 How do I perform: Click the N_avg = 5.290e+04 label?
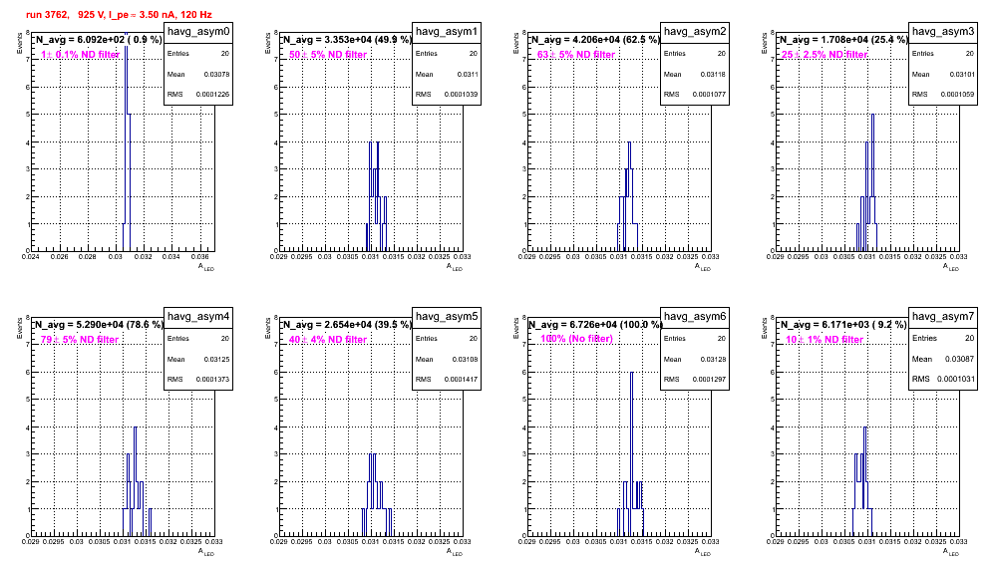pos(99,324)
